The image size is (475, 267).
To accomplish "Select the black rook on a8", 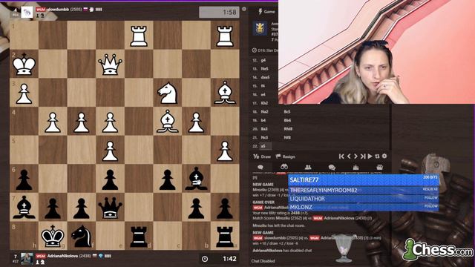I will [x=225, y=237].
